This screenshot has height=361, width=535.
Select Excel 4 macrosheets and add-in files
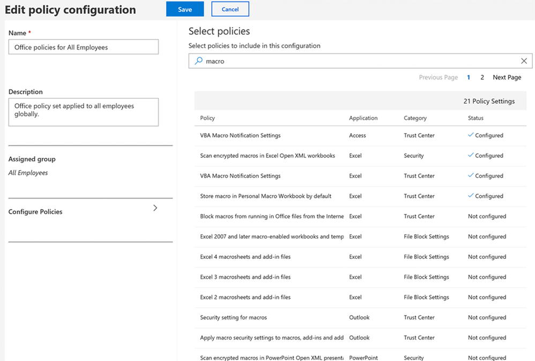[245, 257]
